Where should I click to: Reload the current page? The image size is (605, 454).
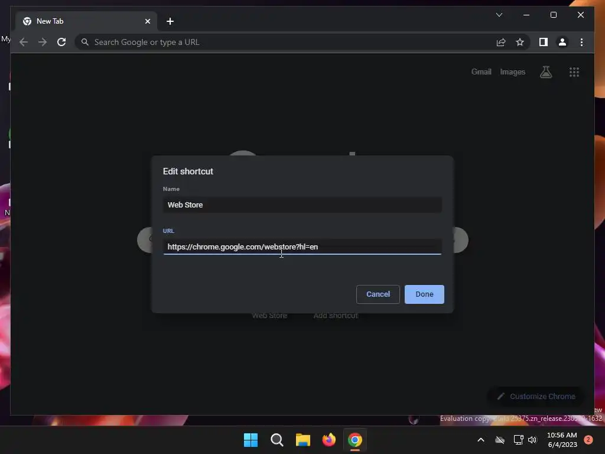click(x=61, y=42)
